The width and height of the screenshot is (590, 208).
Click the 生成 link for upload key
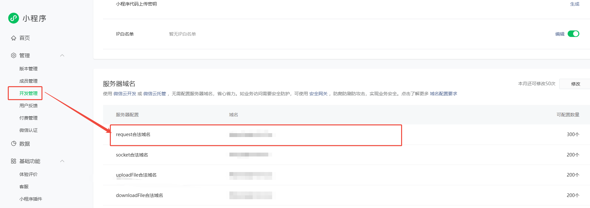(x=574, y=4)
